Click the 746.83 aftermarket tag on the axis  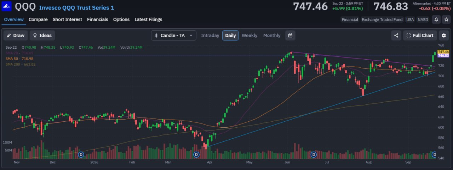[443, 56]
